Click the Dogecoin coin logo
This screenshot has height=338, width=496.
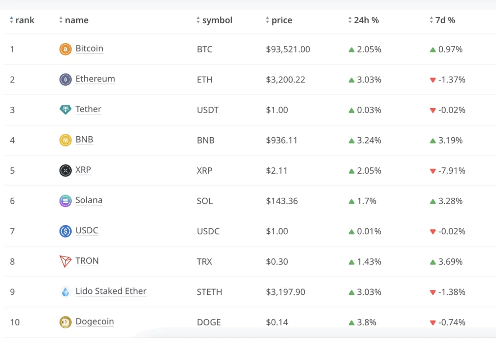[x=65, y=322]
